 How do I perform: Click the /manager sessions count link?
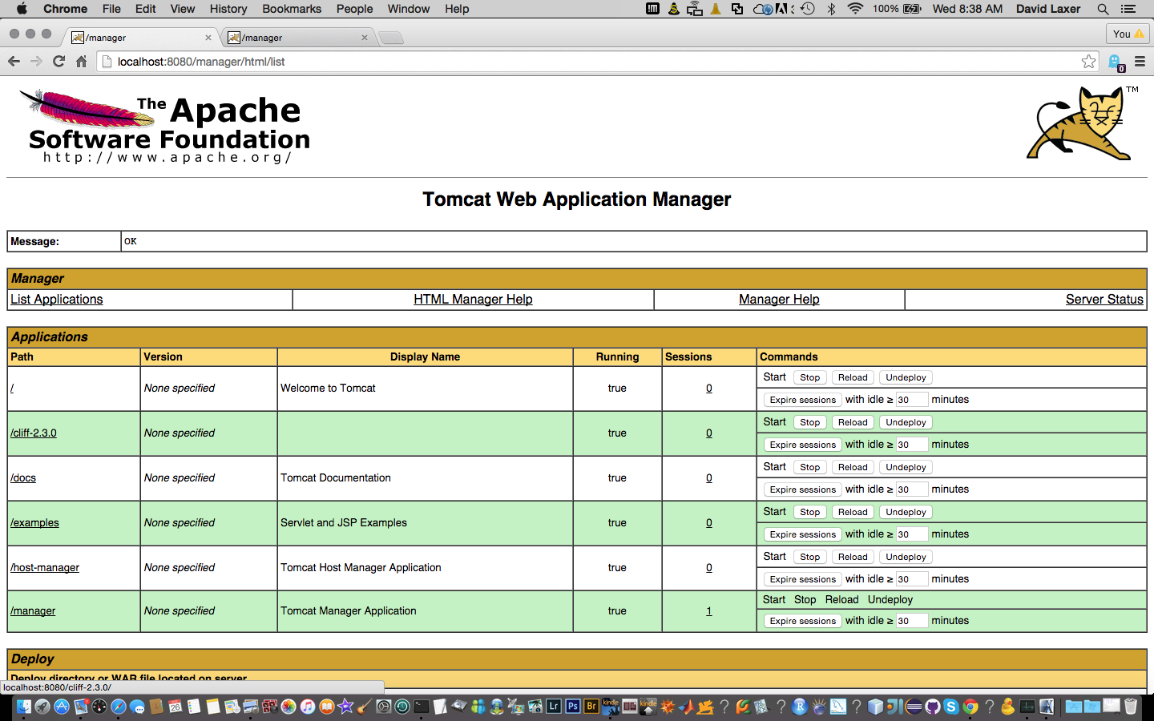pos(709,610)
